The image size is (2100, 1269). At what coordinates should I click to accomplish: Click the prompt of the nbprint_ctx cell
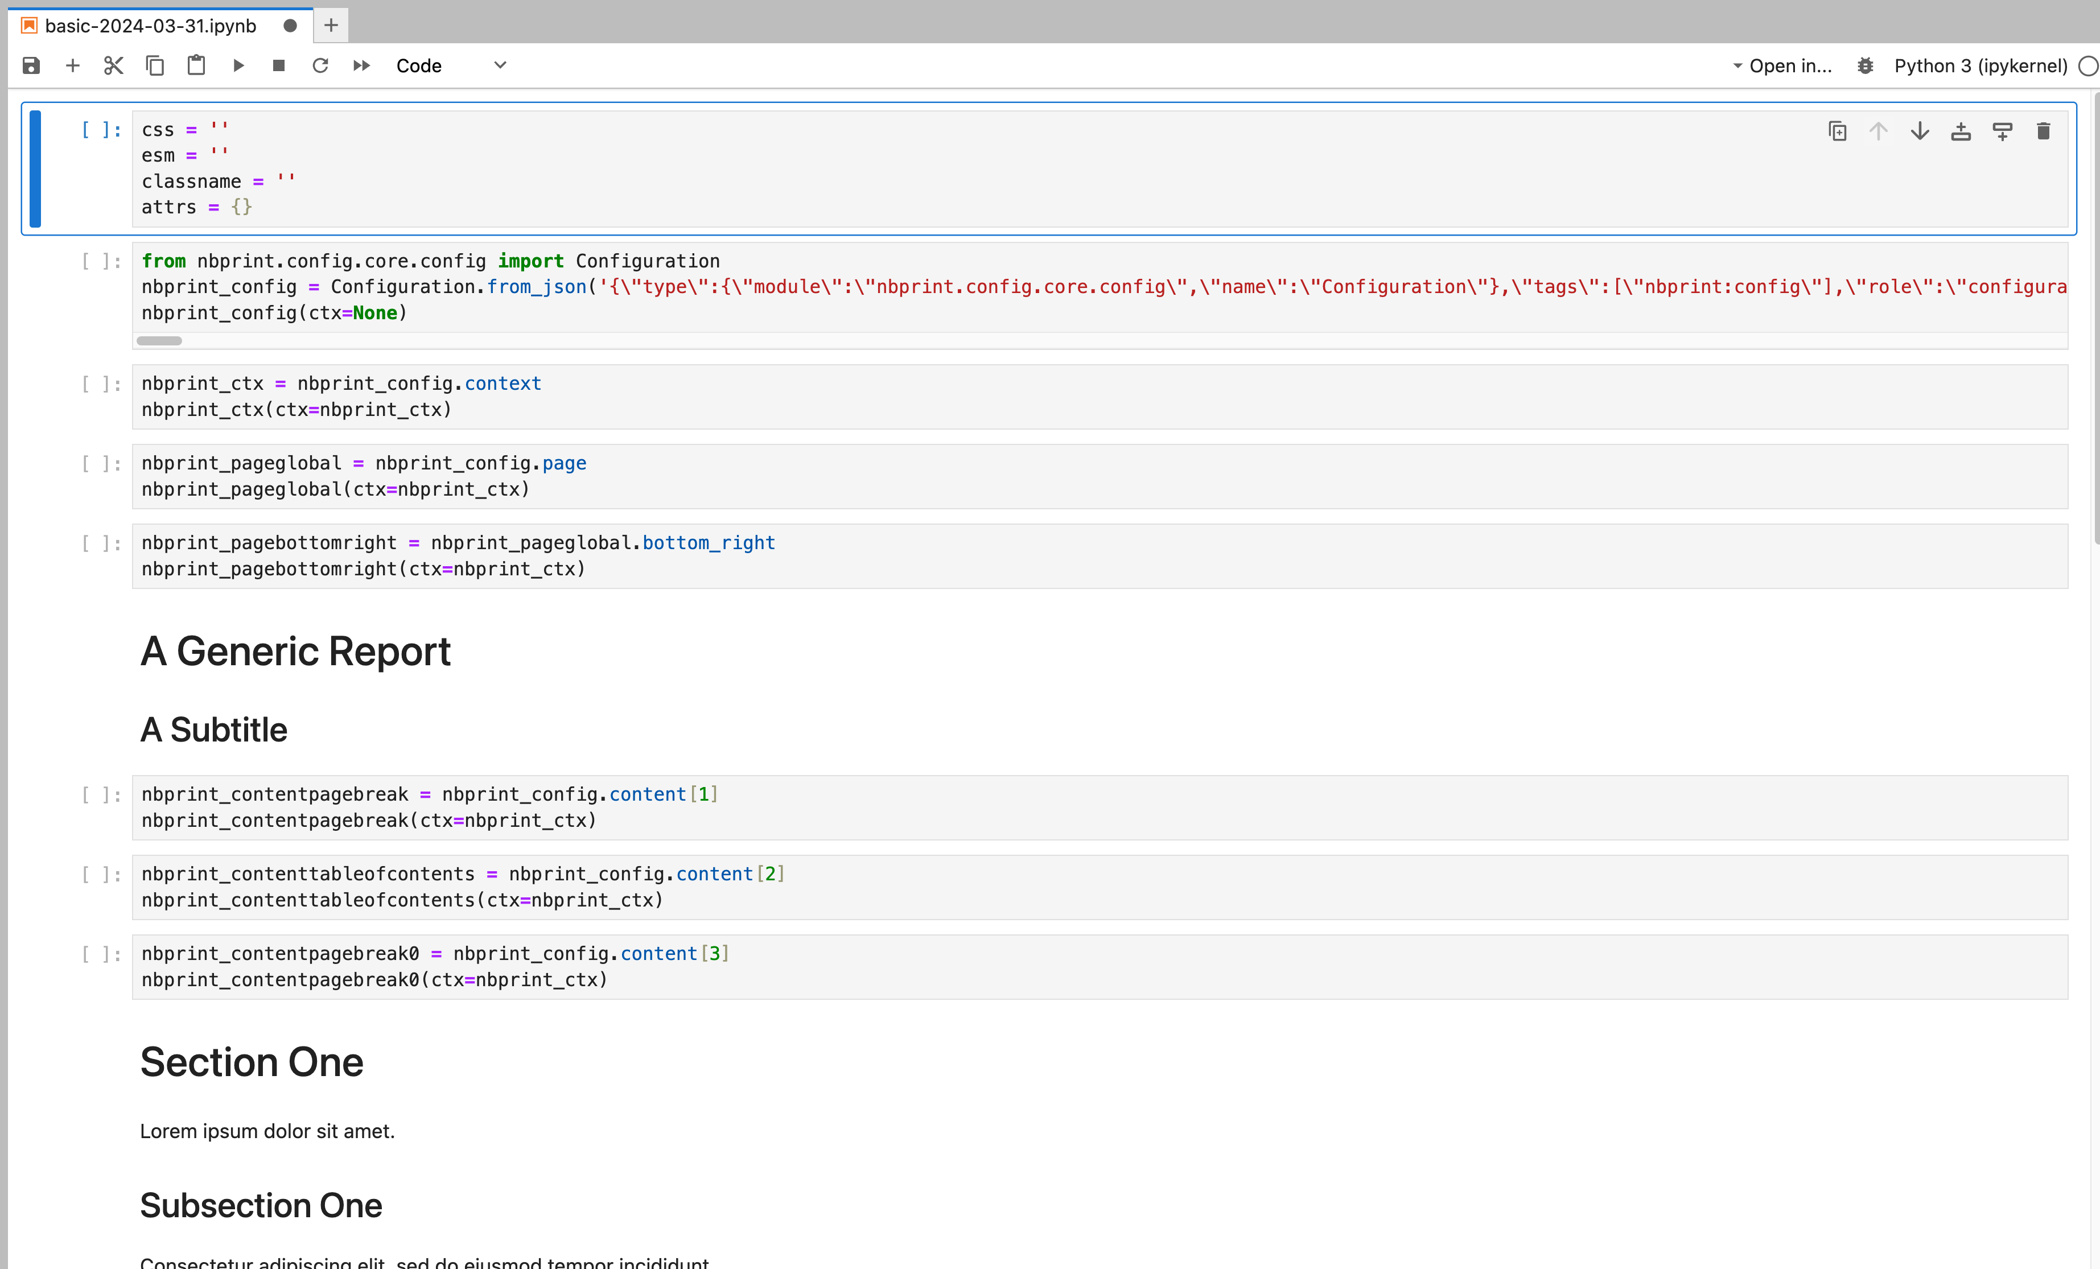tap(101, 384)
